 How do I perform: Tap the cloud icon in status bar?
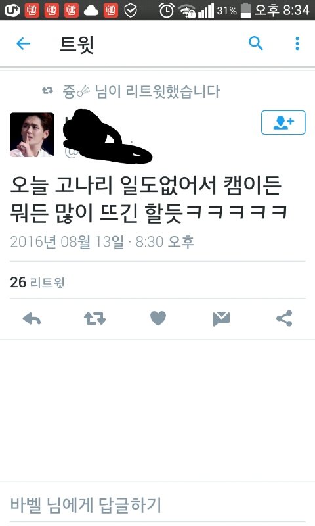point(91,11)
